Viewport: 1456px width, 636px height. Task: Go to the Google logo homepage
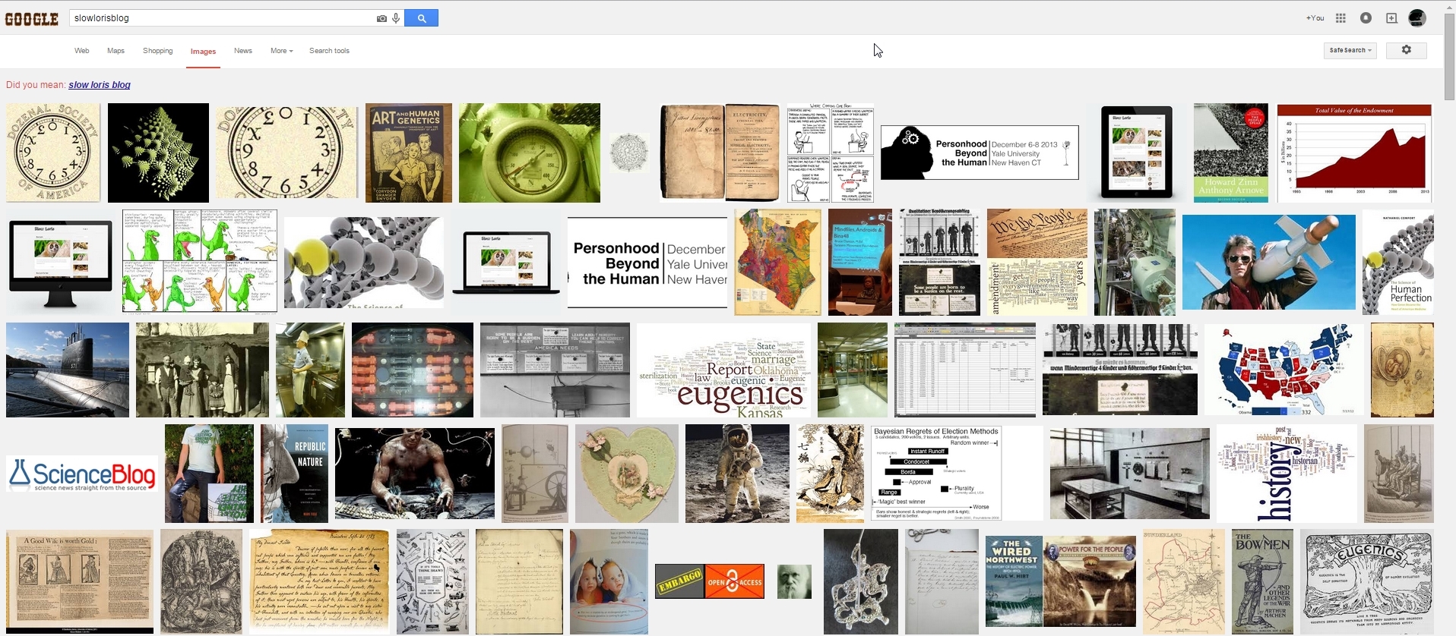click(32, 19)
